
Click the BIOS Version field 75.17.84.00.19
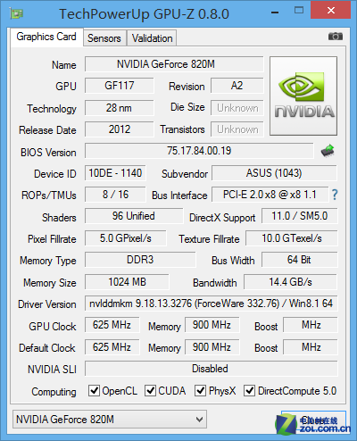click(x=199, y=151)
